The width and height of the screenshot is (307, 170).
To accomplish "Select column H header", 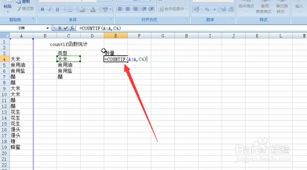I will pos(186,36).
